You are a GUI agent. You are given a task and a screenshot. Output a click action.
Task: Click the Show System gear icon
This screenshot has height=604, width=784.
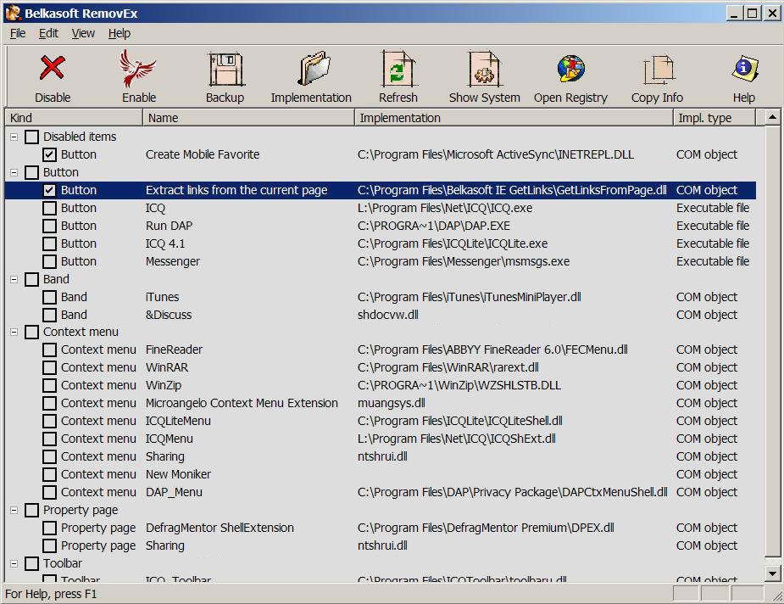pos(484,69)
